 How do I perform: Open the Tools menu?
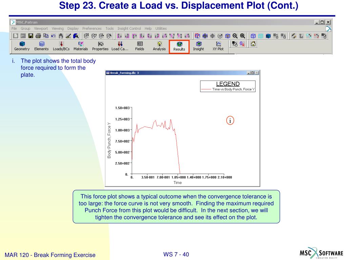click(109, 28)
